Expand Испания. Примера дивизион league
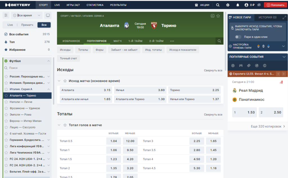Image resolution: width=288 pixels, height=178 pixels. pos(48,83)
